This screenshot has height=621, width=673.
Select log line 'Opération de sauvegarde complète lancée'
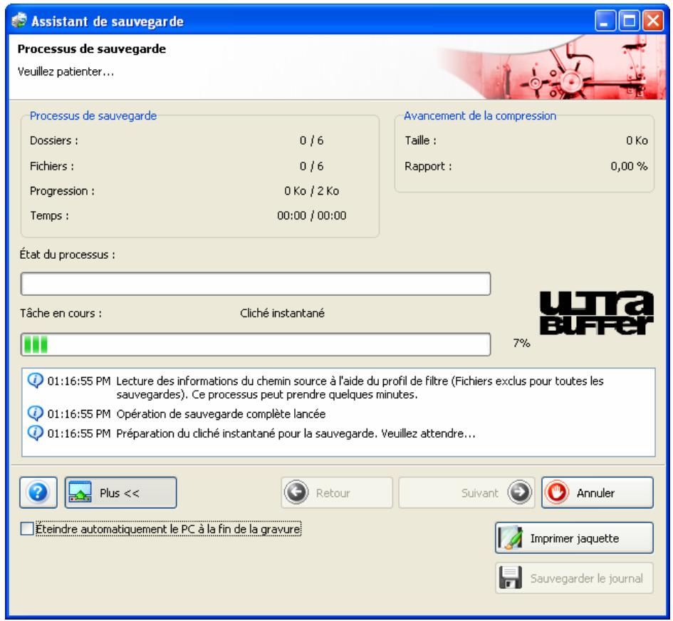[221, 414]
